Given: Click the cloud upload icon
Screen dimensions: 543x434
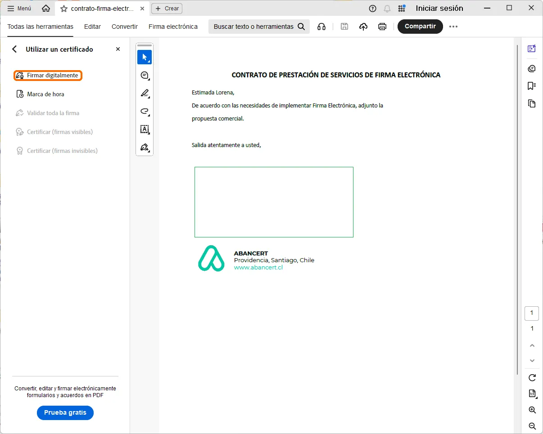Looking at the screenshot, I should click(x=363, y=27).
